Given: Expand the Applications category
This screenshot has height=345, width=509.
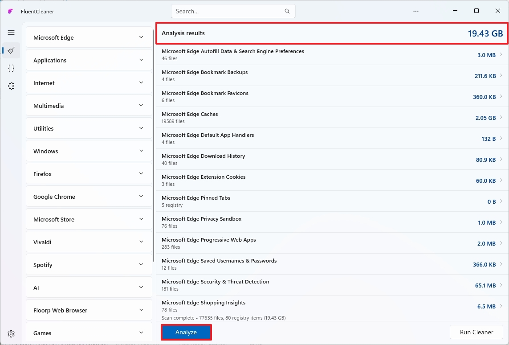Looking at the screenshot, I should [x=89, y=60].
